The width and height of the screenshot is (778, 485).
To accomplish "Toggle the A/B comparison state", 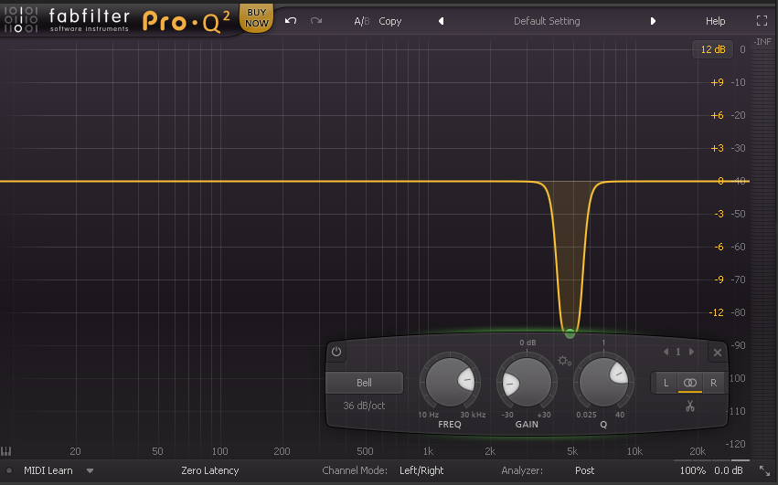I will (x=362, y=21).
